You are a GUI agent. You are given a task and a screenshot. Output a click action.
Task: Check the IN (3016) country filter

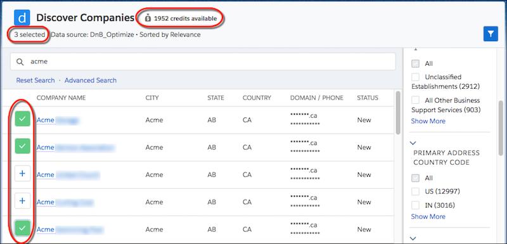pyautogui.click(x=416, y=205)
